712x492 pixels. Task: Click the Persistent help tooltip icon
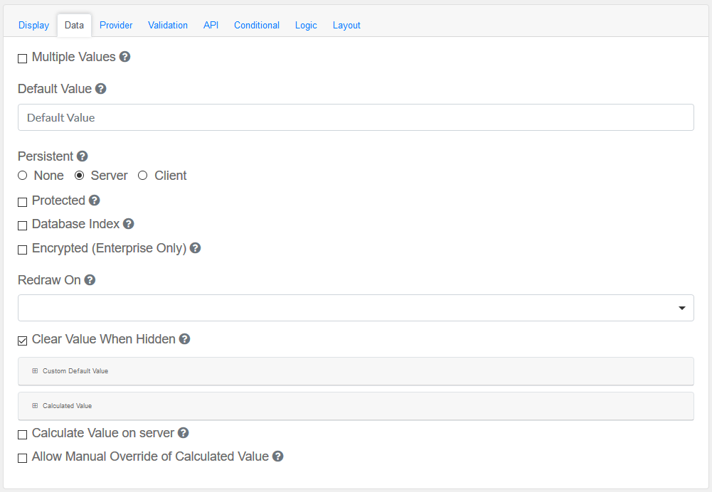(x=83, y=156)
